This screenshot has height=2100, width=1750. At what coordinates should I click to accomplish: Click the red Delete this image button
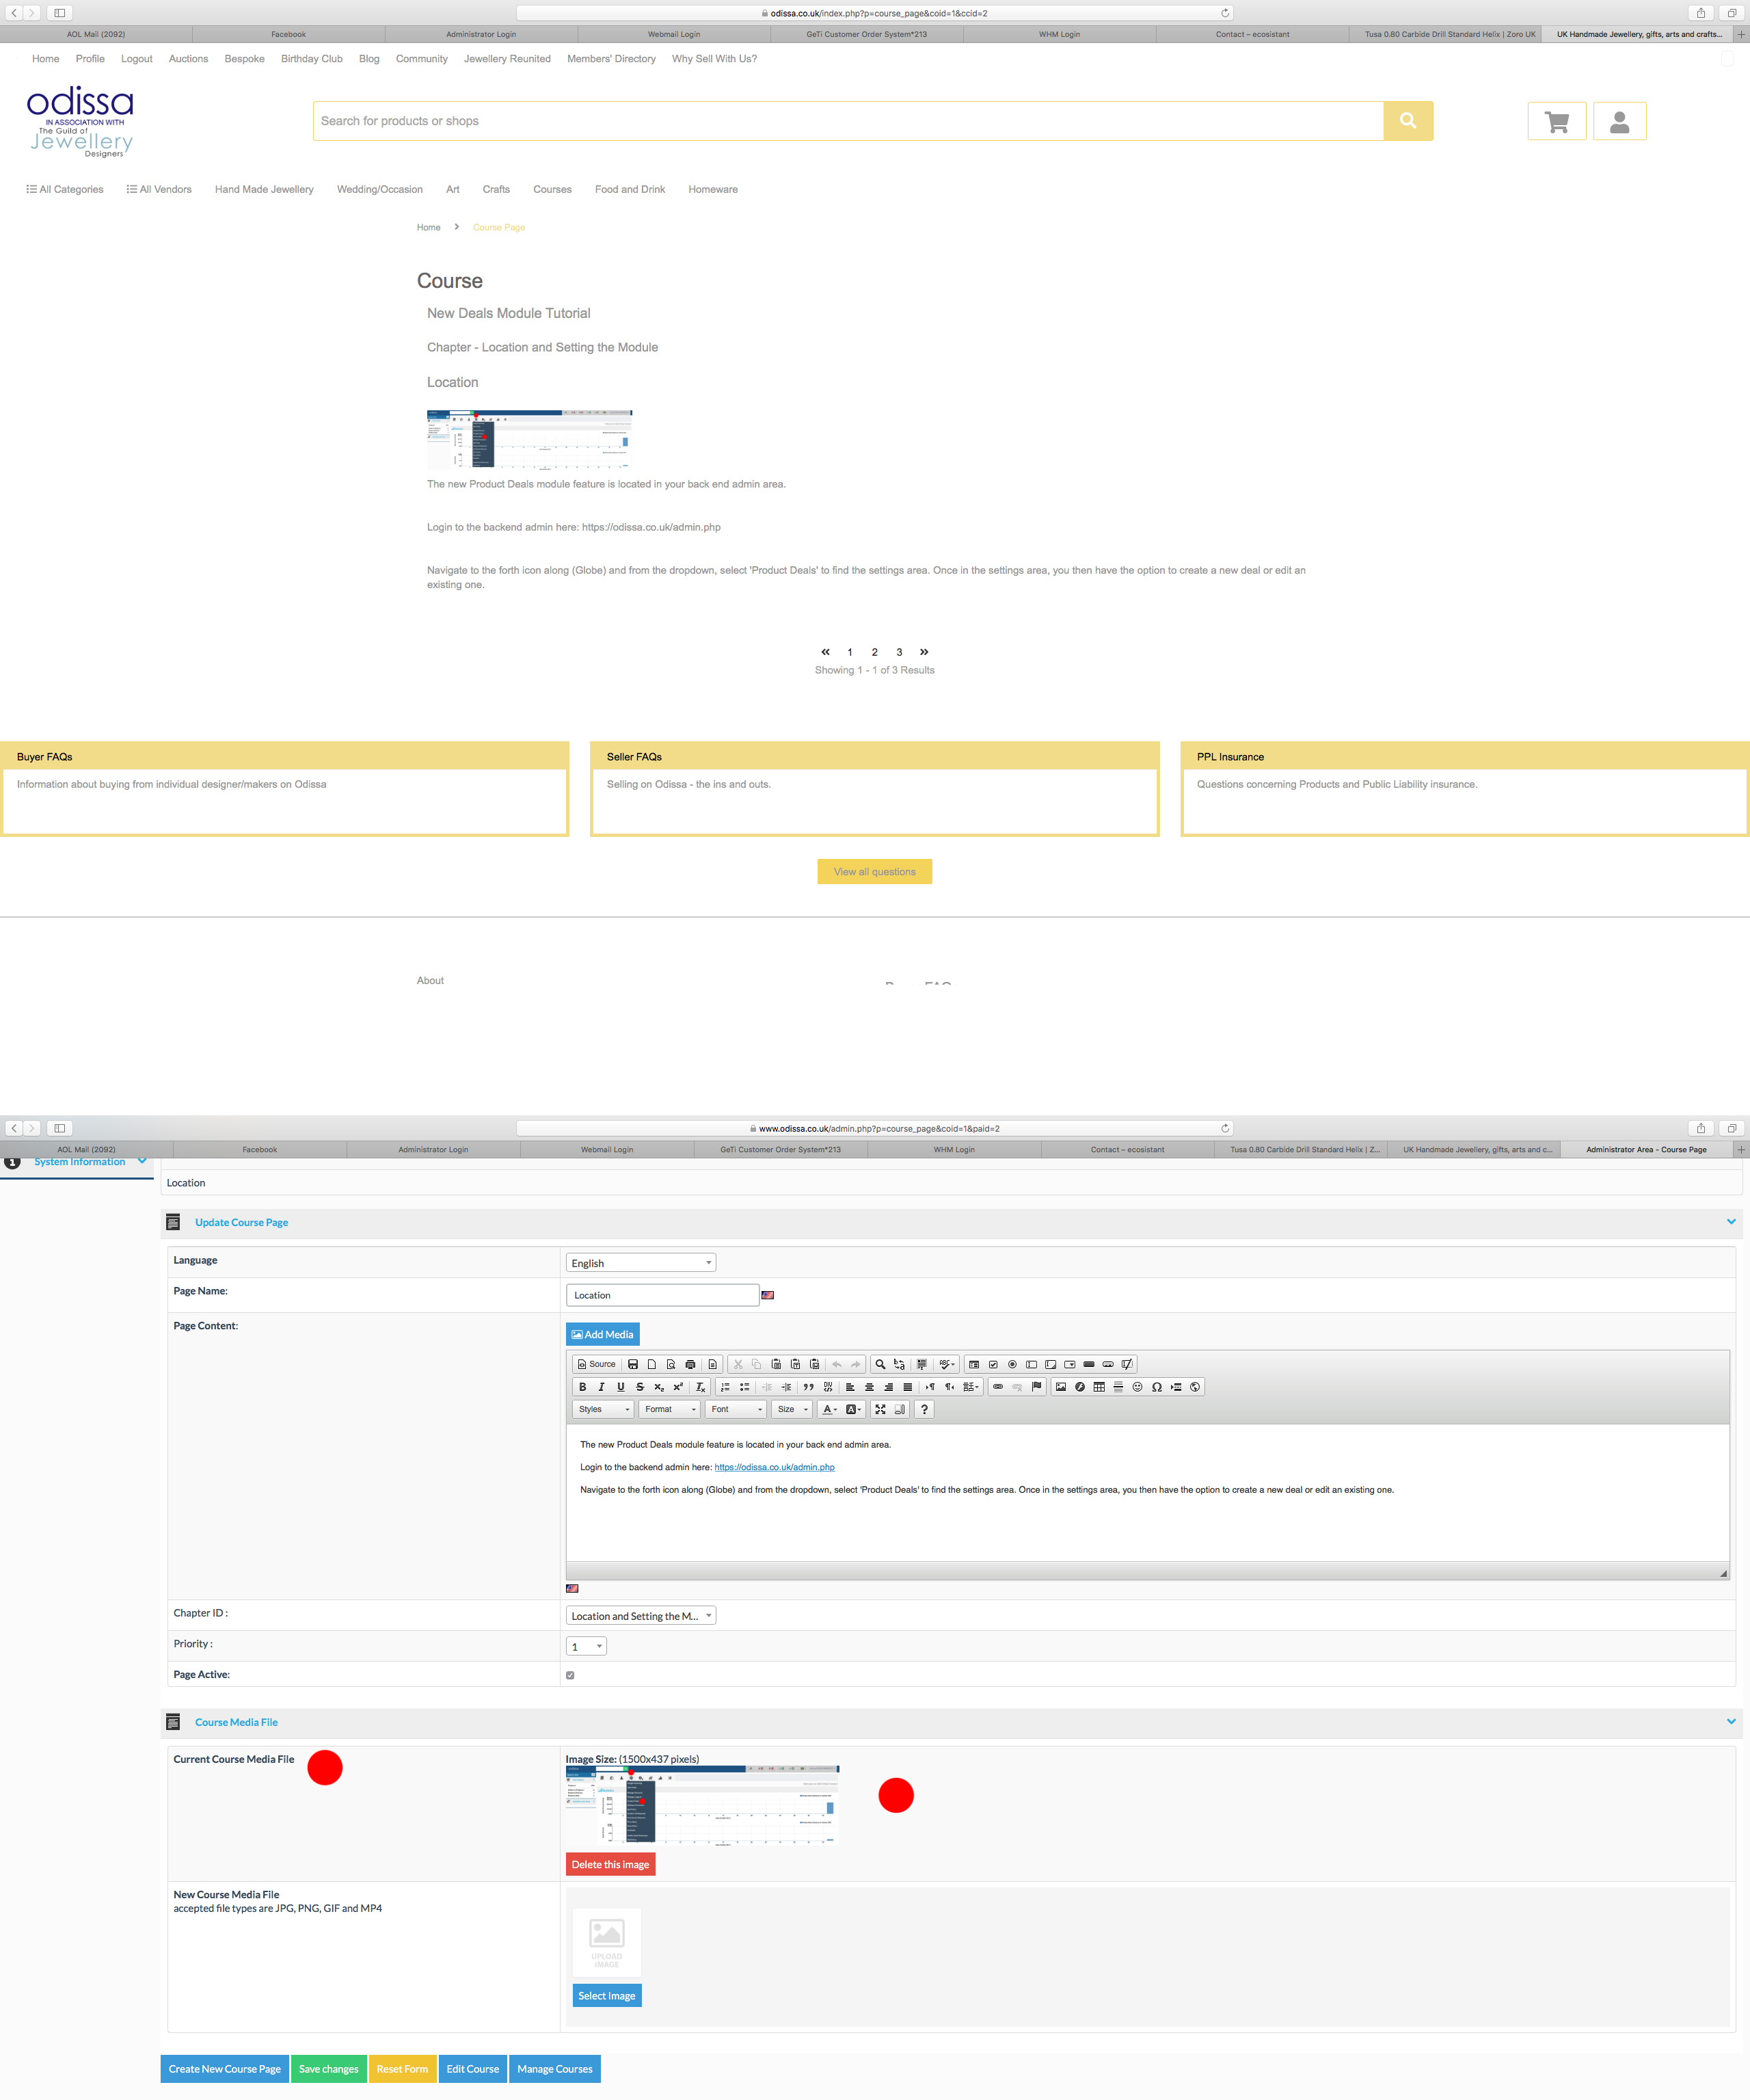[x=610, y=1864]
